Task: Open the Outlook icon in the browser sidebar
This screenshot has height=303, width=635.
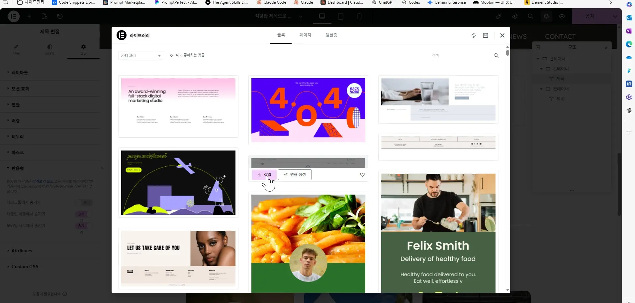Action: pos(629,18)
